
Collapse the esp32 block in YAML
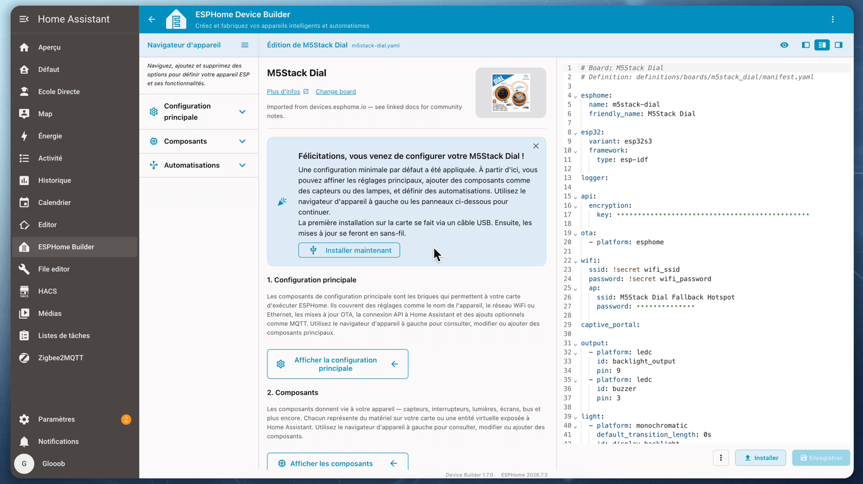(576, 133)
